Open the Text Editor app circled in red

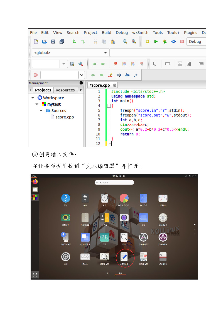click(124, 257)
